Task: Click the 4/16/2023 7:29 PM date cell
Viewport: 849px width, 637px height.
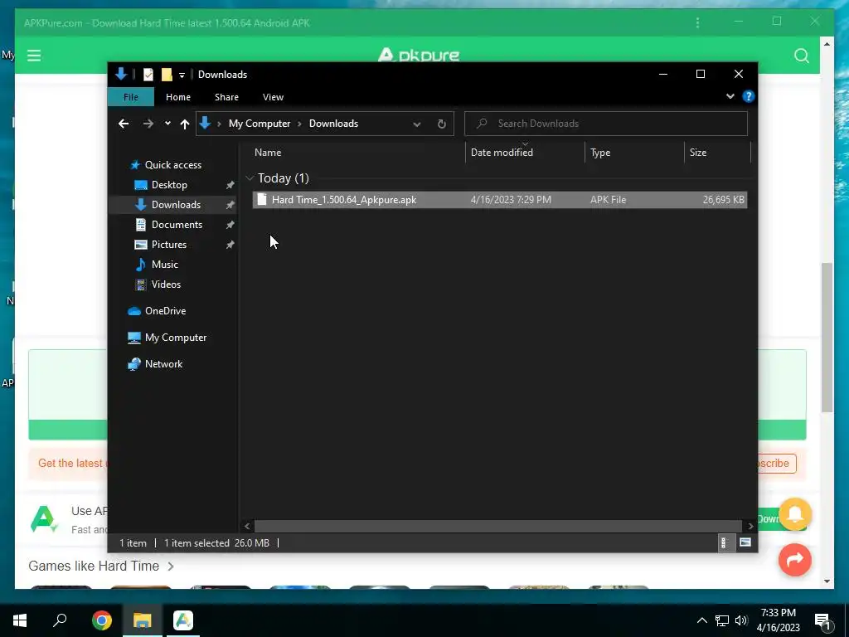Action: coord(511,200)
